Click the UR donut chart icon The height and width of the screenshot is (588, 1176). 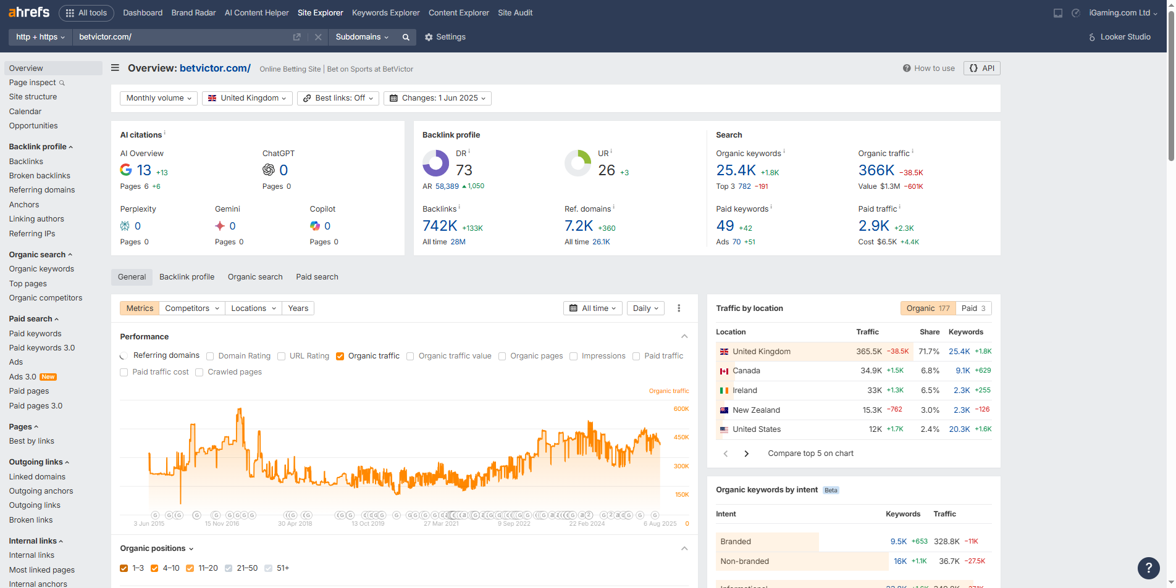pos(578,163)
